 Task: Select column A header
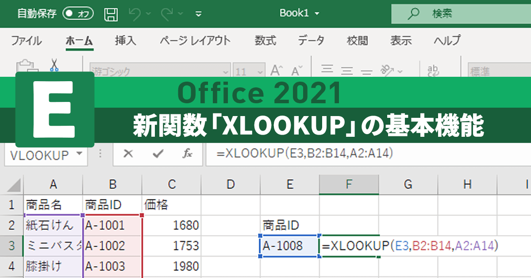tap(53, 184)
